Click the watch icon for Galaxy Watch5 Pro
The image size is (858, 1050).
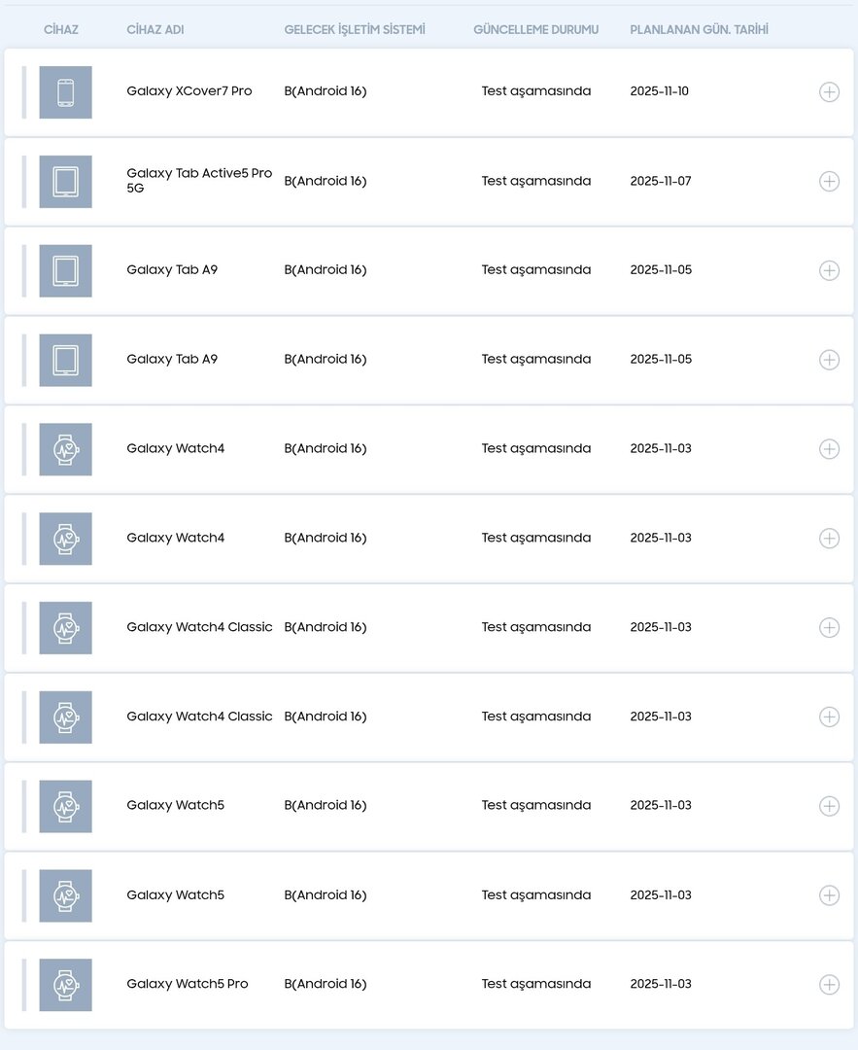[x=65, y=985]
